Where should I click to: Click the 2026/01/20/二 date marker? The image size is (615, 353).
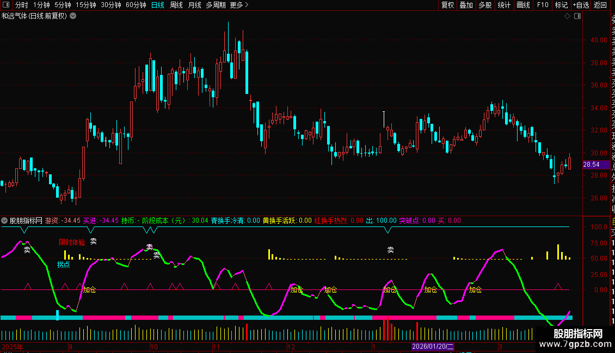(x=433, y=346)
